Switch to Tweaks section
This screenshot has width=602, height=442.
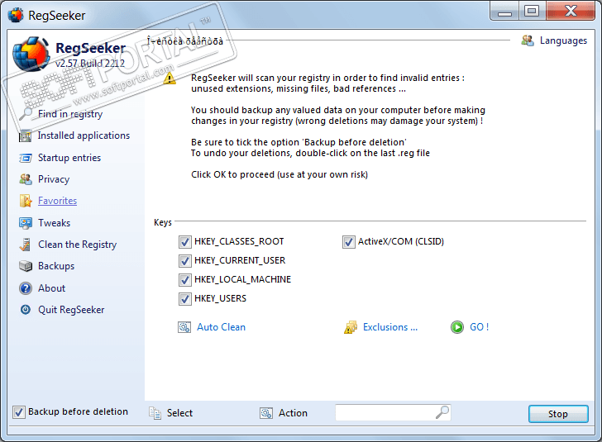click(54, 223)
